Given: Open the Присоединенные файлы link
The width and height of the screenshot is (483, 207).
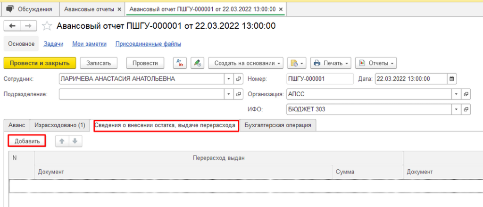Looking at the screenshot, I should tap(150, 44).
